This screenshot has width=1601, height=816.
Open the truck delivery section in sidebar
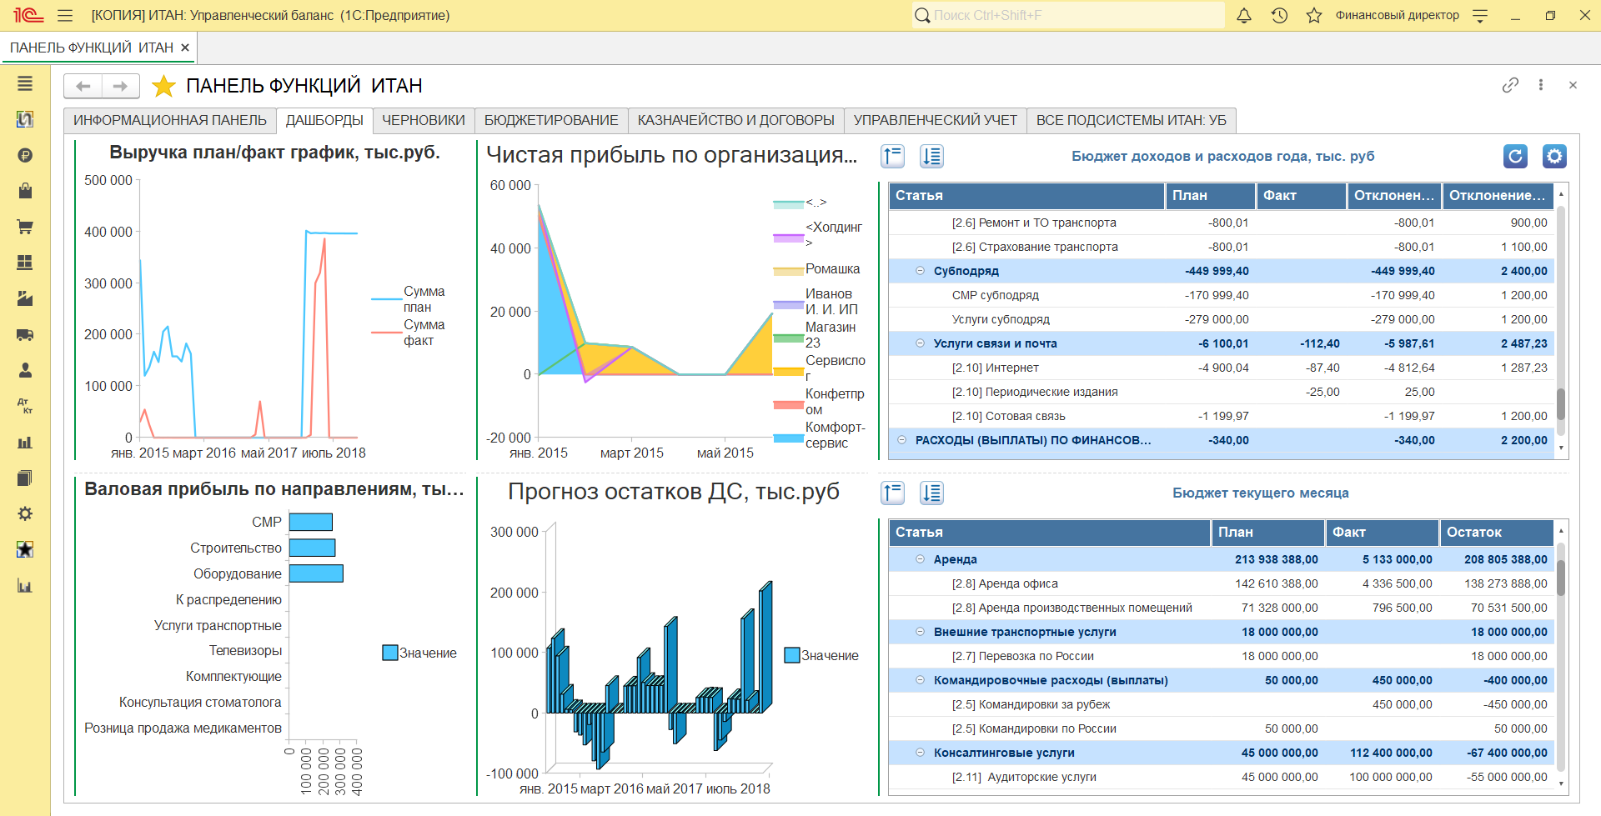point(25,335)
